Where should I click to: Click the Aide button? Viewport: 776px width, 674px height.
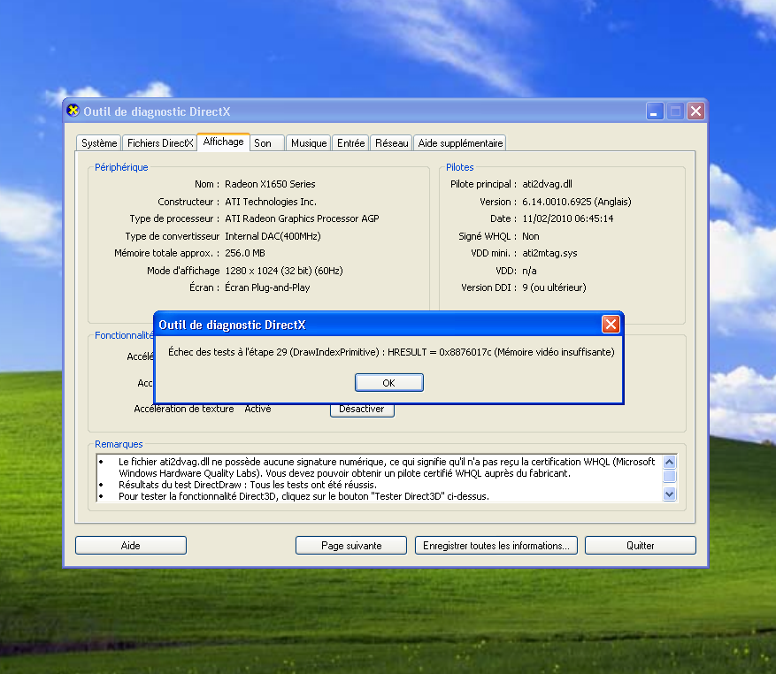pos(131,546)
